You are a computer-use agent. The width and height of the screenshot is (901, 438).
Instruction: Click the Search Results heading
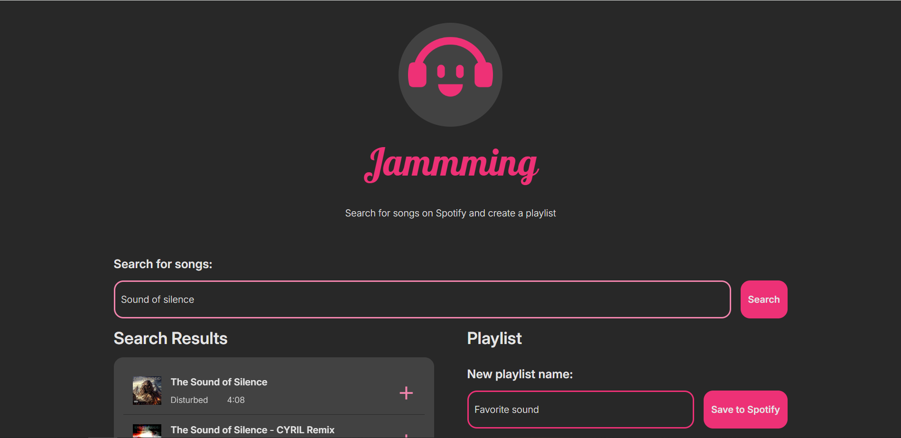(170, 338)
